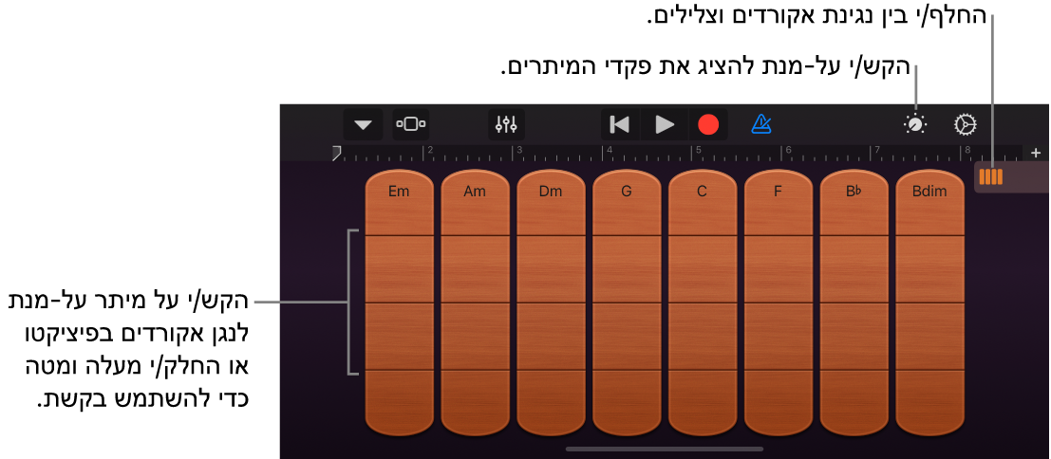
Task: Open the mixer track controls button
Action: [506, 124]
